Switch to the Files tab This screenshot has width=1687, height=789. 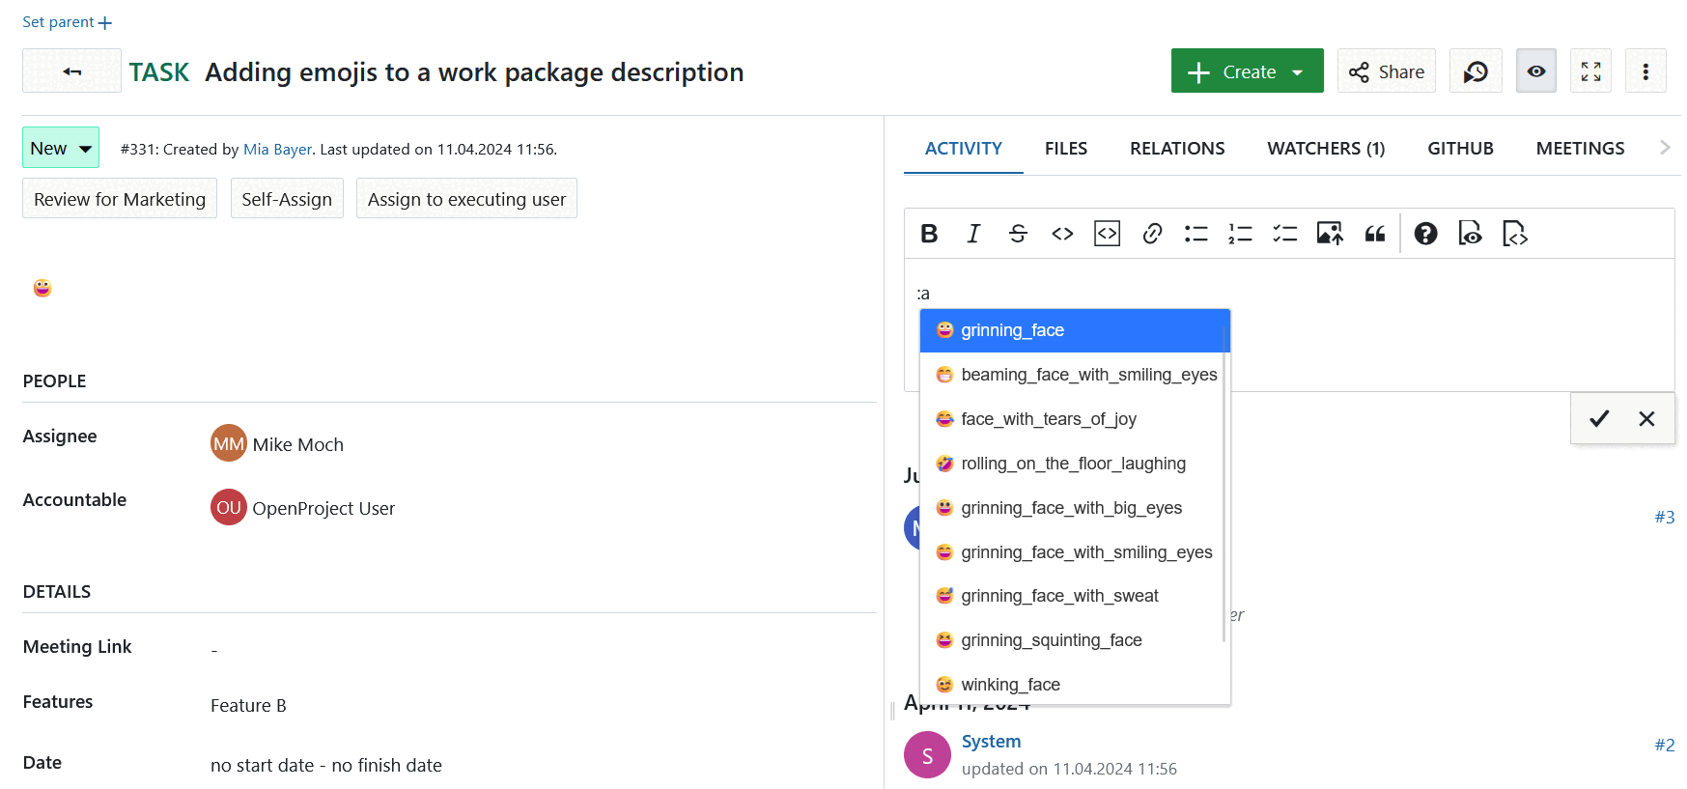1065,149
